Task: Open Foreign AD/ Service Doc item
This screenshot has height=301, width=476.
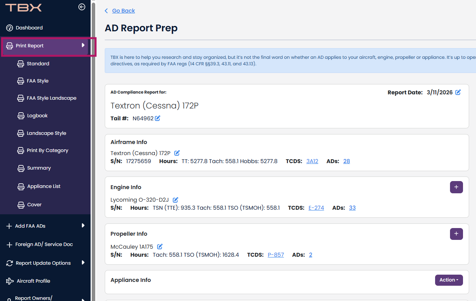Action: point(44,244)
